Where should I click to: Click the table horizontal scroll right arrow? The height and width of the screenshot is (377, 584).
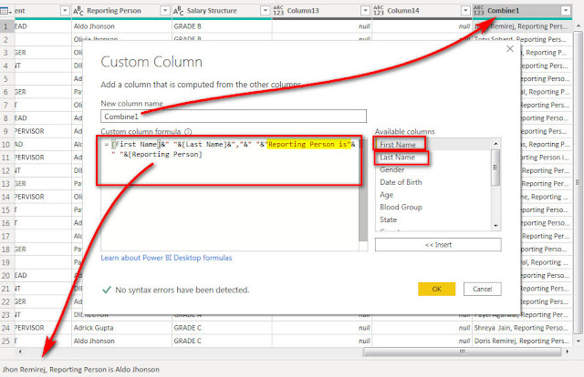[568, 352]
